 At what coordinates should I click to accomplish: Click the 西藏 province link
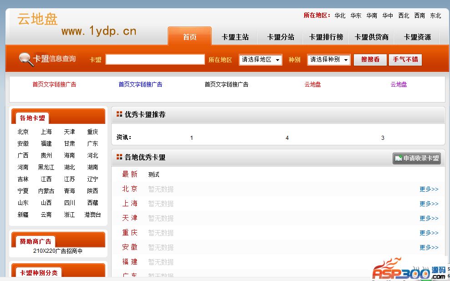(x=93, y=203)
